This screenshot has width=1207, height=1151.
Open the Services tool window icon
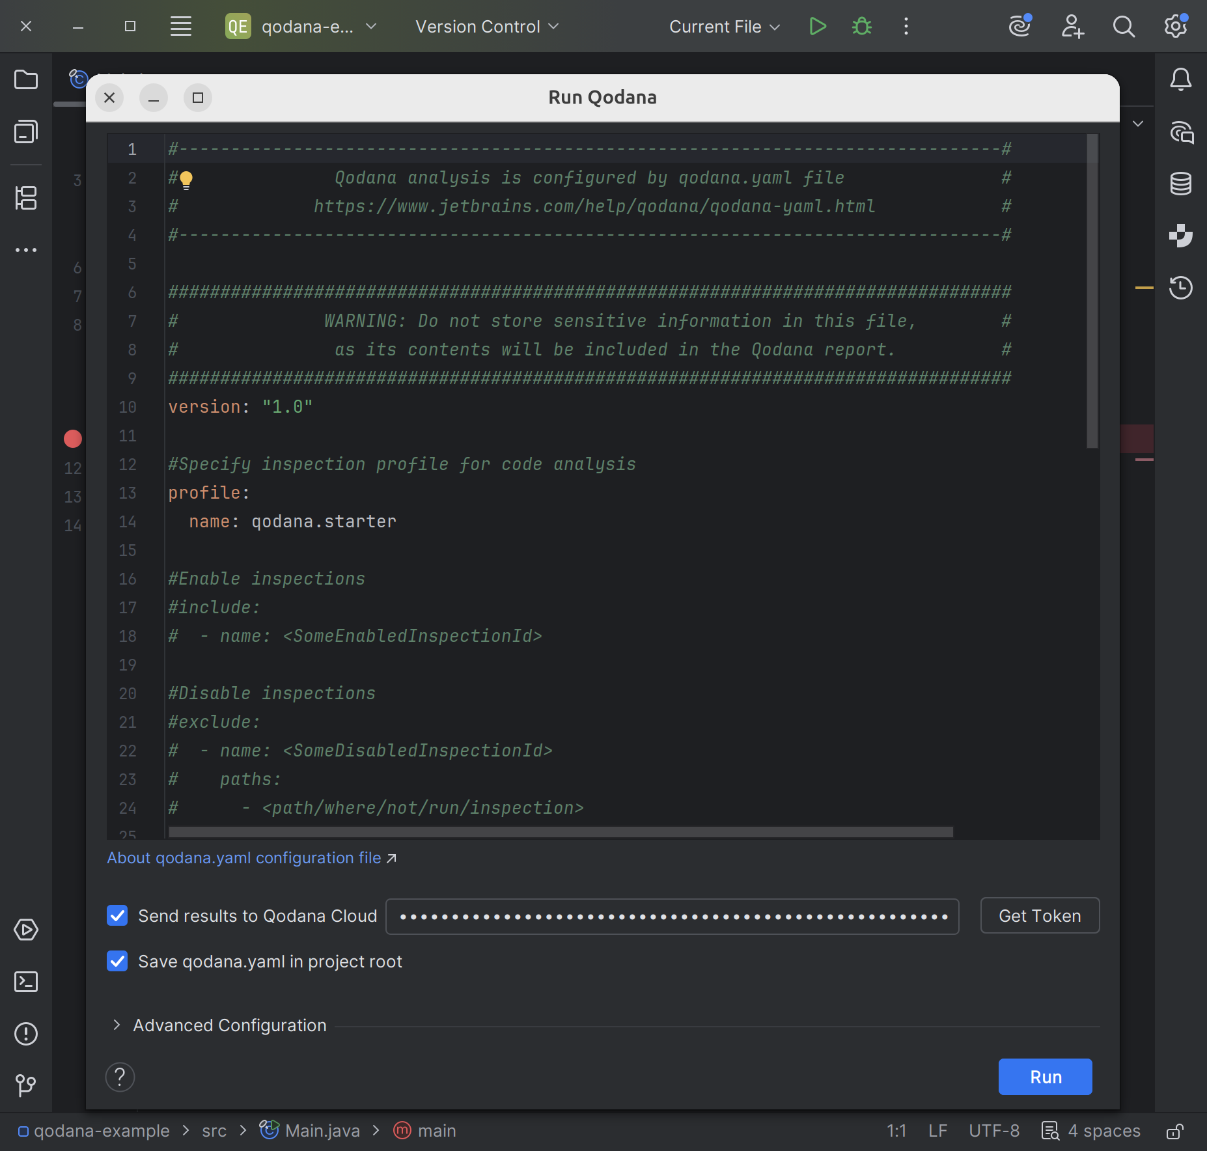26,930
